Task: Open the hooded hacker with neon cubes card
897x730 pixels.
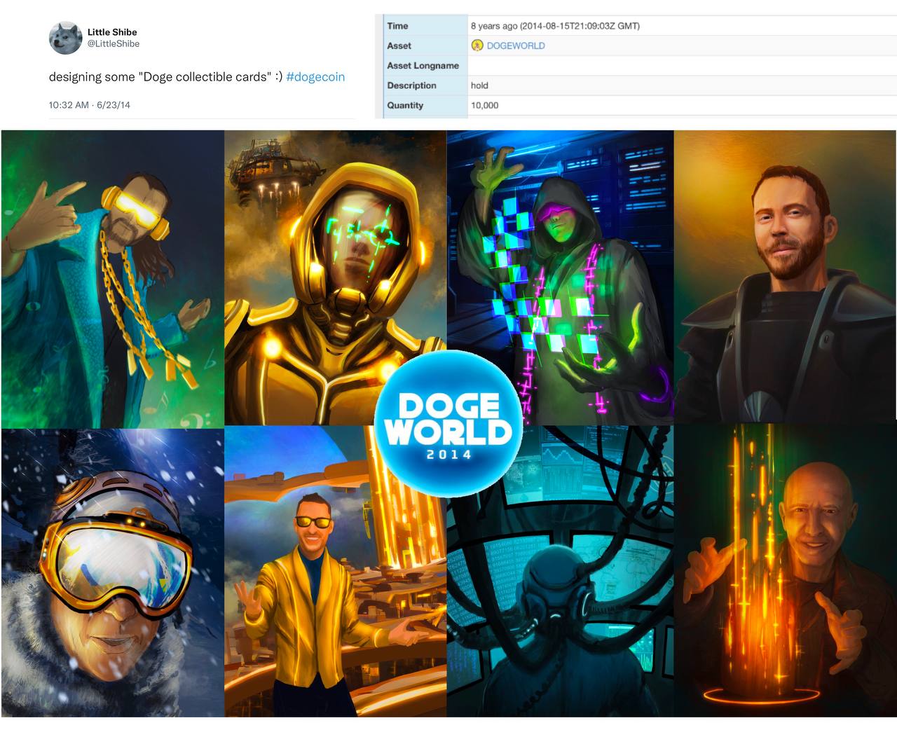Action: [x=561, y=277]
